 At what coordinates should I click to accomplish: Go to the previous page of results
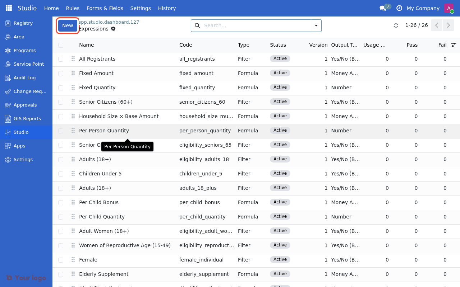pyautogui.click(x=437, y=25)
